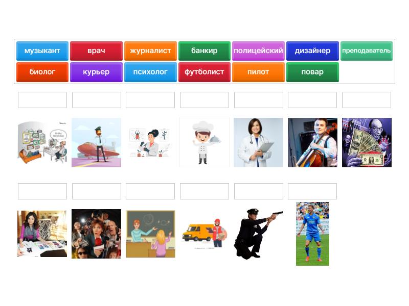Click the cello player photo
409x306 pixels.
tap(312, 143)
